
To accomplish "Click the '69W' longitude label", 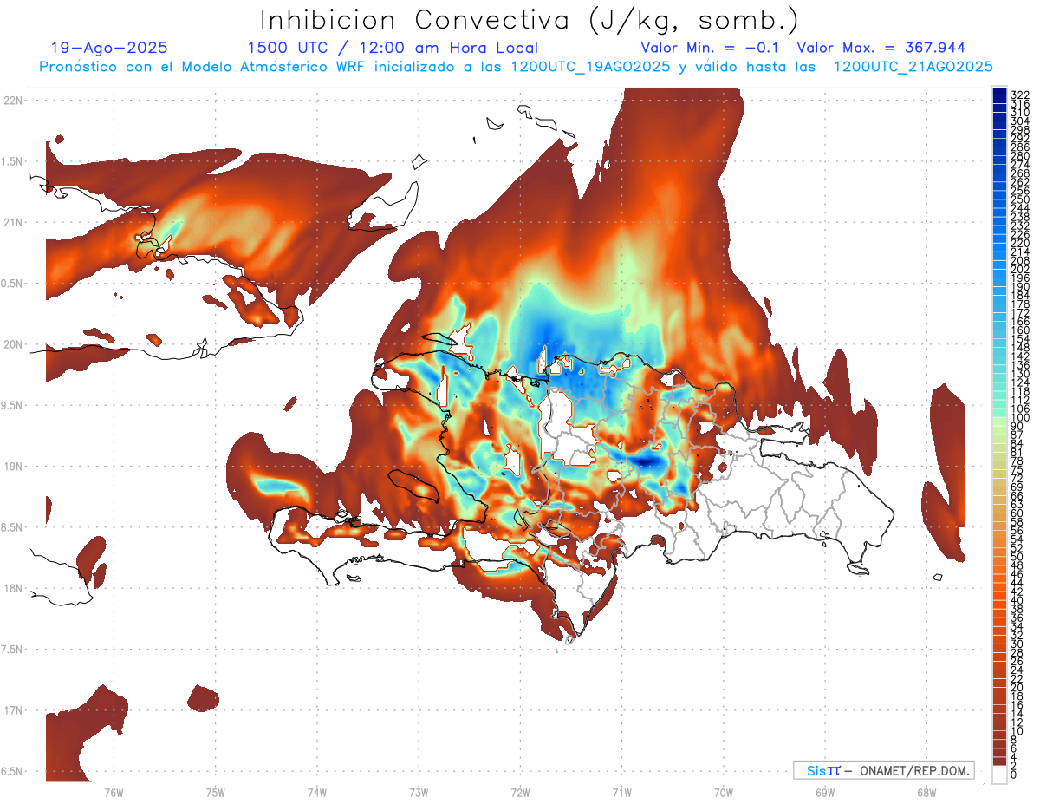I will coord(825,792).
